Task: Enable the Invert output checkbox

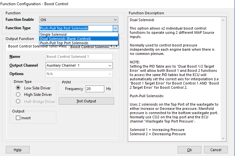Action: [x=18, y=118]
